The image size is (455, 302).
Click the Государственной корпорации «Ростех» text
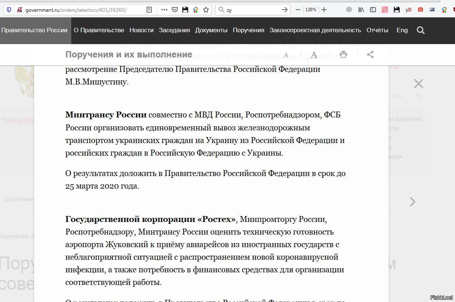click(150, 219)
